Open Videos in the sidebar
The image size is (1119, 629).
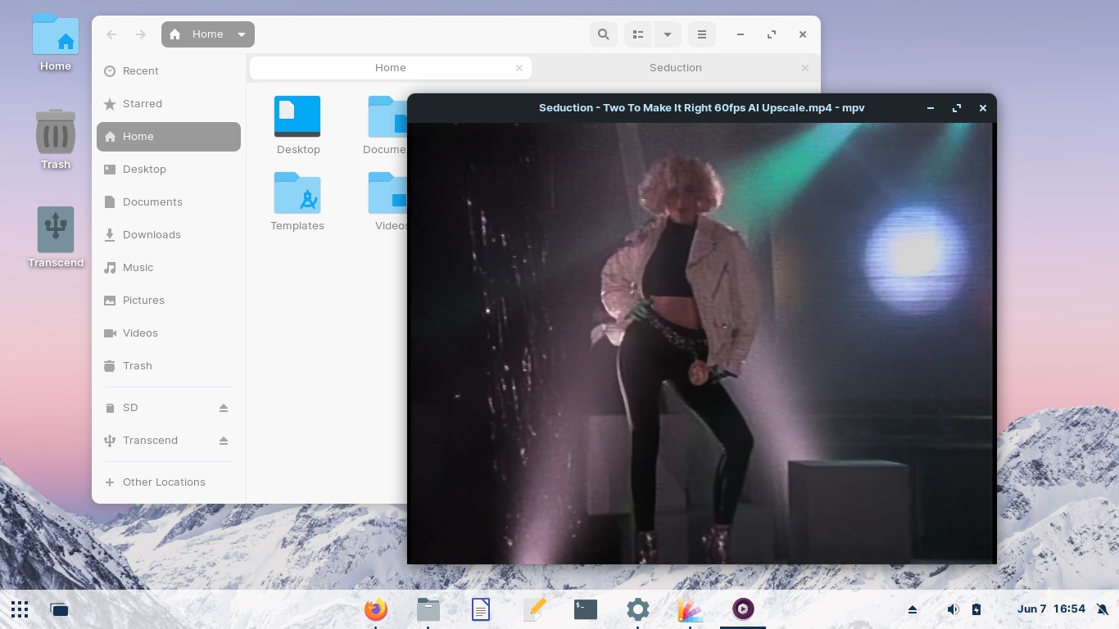(169, 333)
